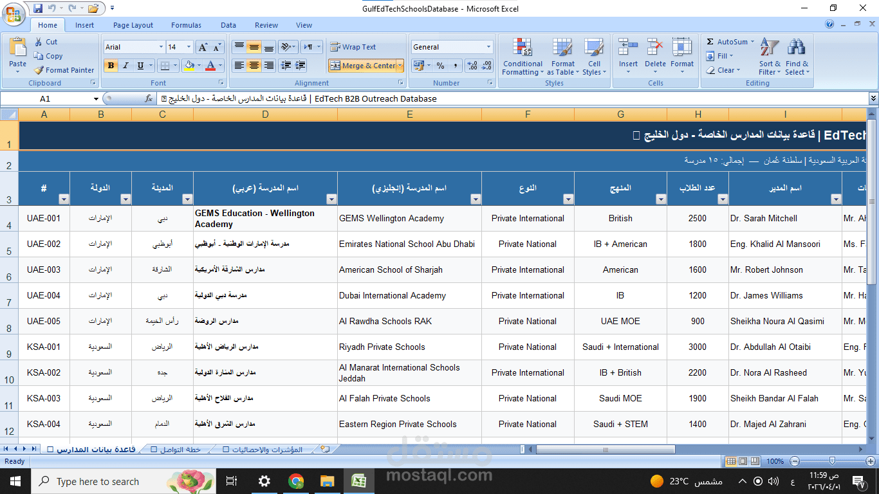Open the Insert ribbon tab
Screen dimensions: 879x494
pyautogui.click(x=84, y=25)
